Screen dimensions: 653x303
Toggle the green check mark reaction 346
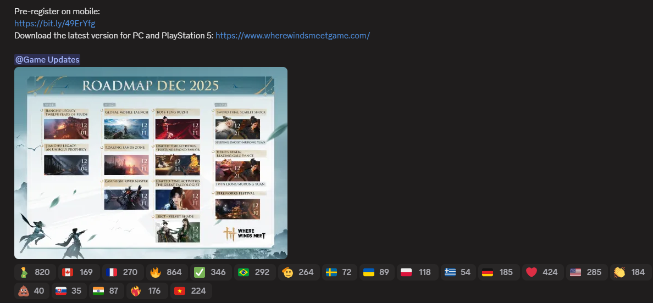click(x=211, y=272)
